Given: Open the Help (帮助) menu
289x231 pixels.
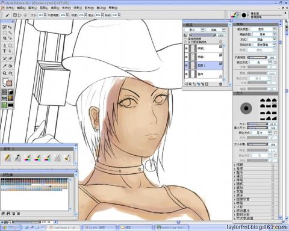Looking at the screenshot, I should point(113,8).
